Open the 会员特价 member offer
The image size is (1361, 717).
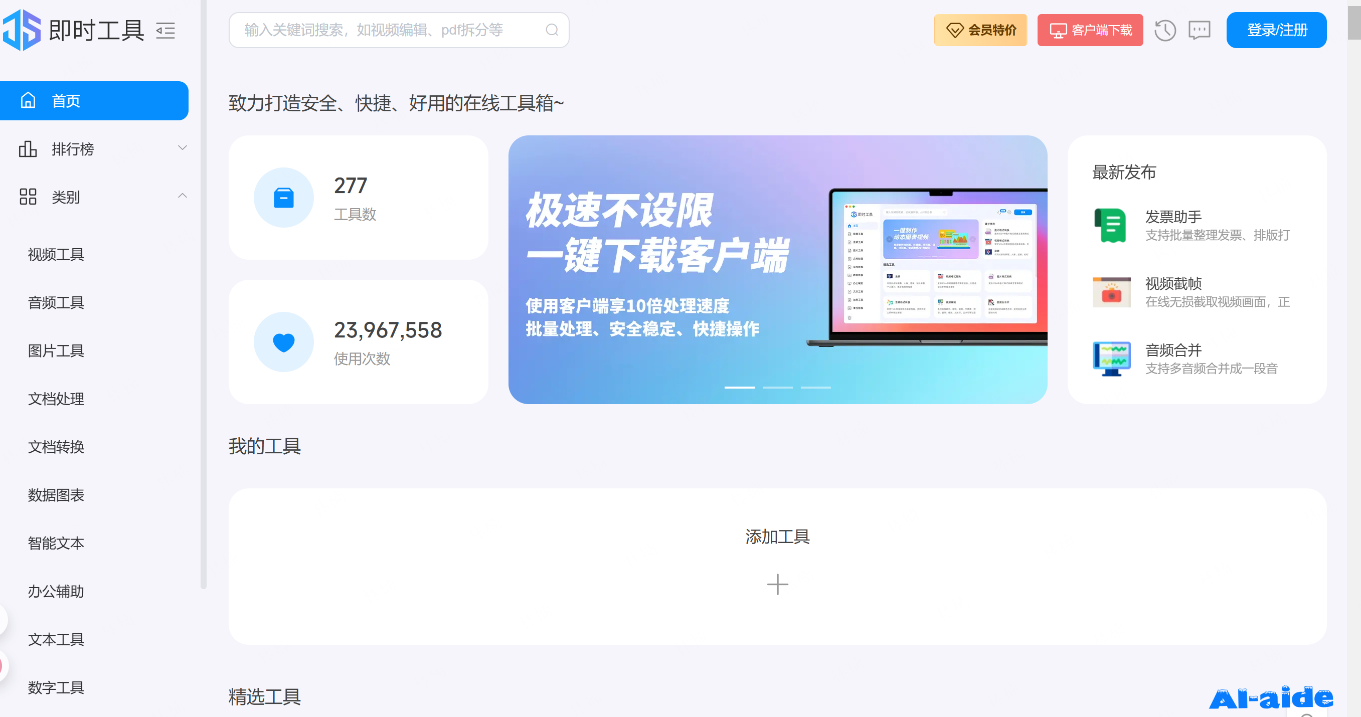[x=980, y=30]
